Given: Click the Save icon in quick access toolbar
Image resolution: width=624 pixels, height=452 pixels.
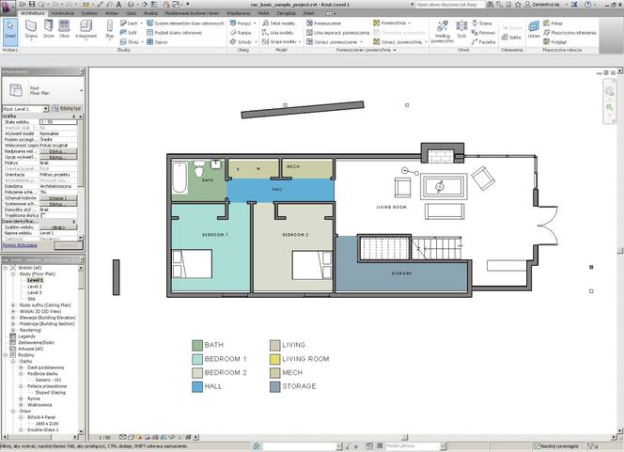Looking at the screenshot, I should click(32, 5).
